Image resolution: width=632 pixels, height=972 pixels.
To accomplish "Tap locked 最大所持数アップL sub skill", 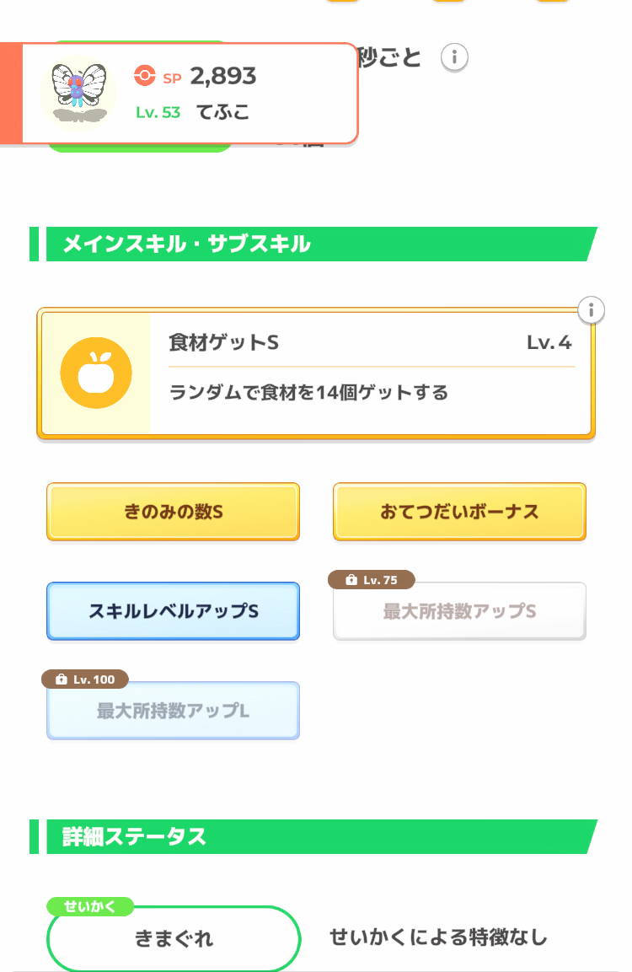I will point(173,711).
